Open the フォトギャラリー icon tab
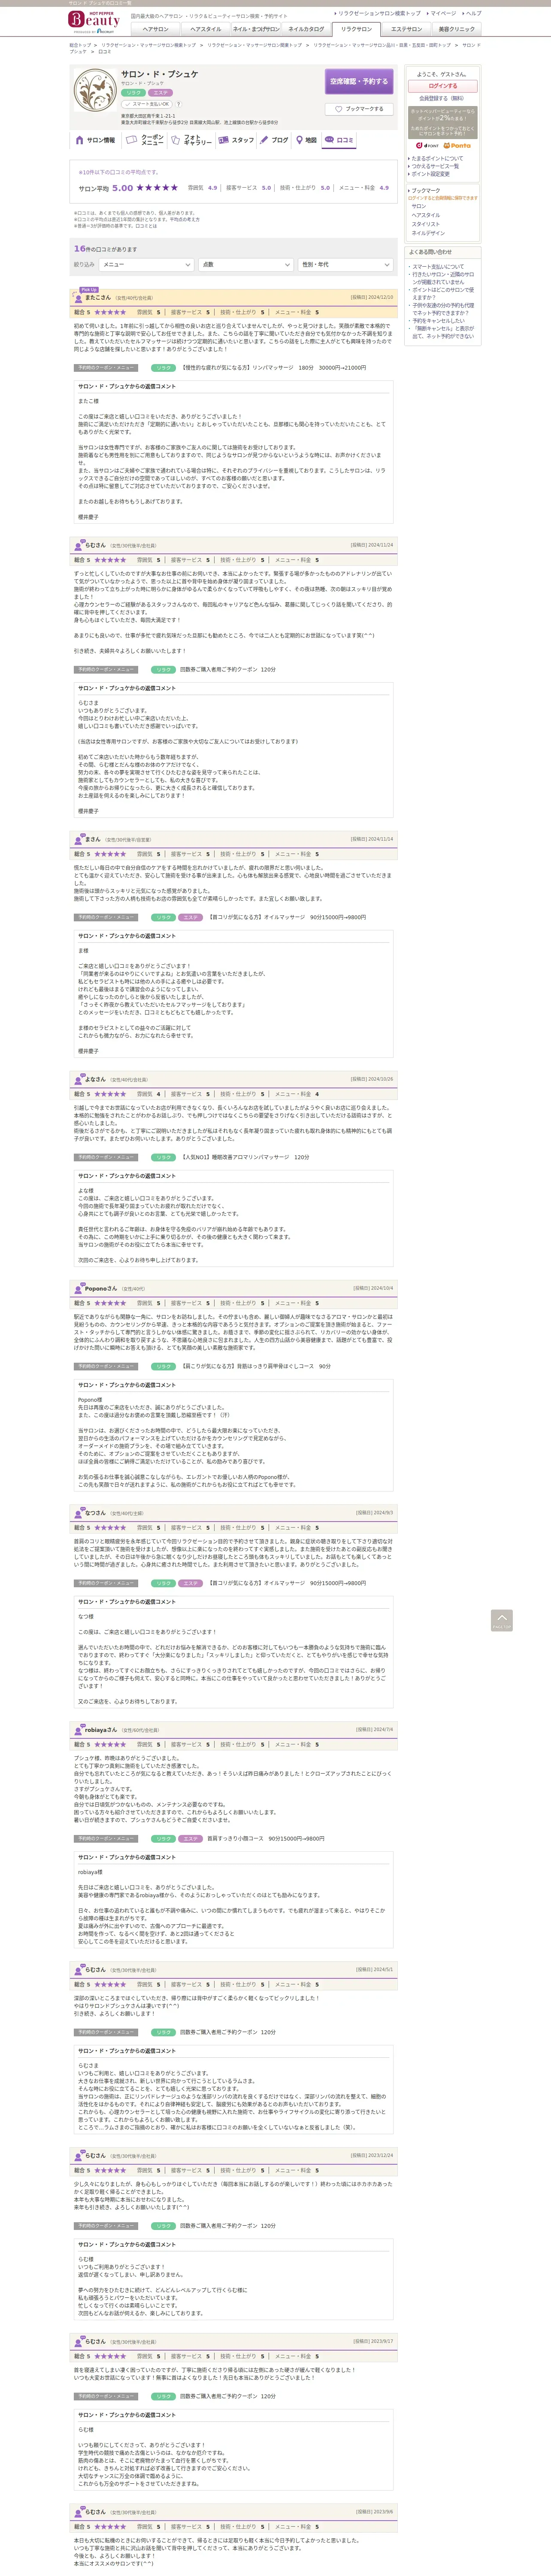 [191, 140]
